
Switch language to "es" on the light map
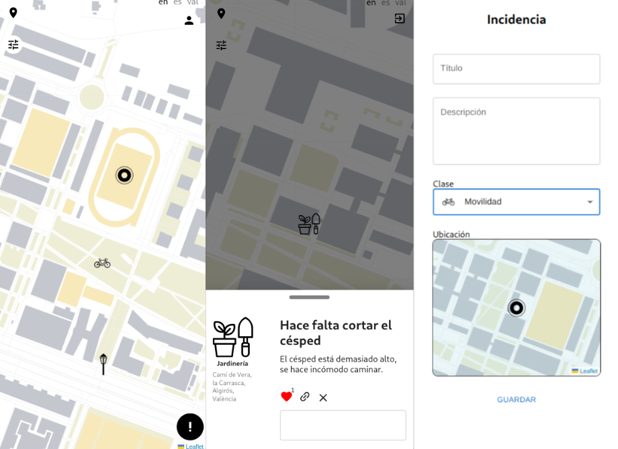coord(177,3)
